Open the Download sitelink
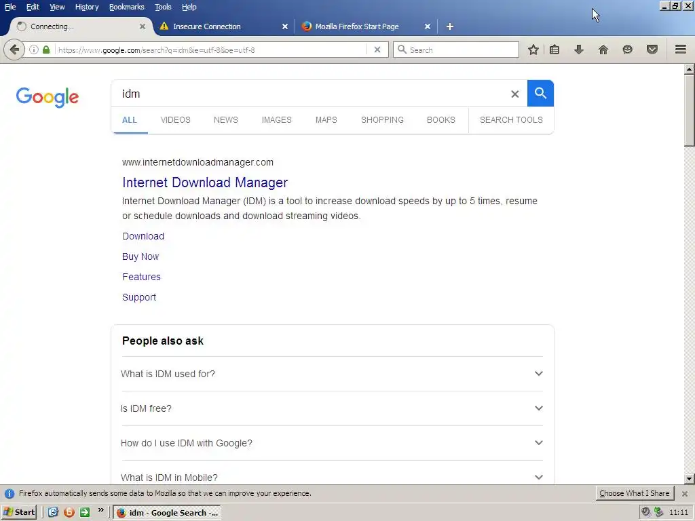The height and width of the screenshot is (521, 695). tap(143, 236)
